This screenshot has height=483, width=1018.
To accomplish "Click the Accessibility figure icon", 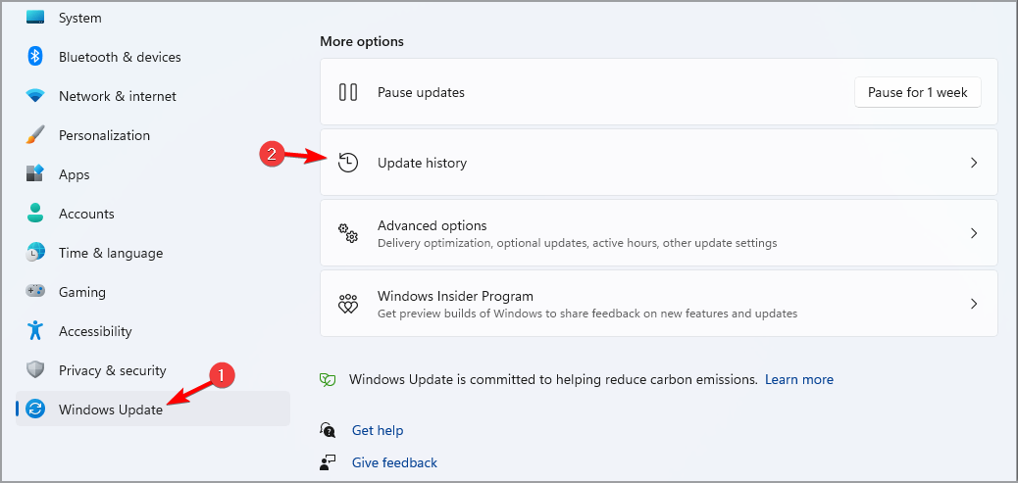I will point(35,331).
